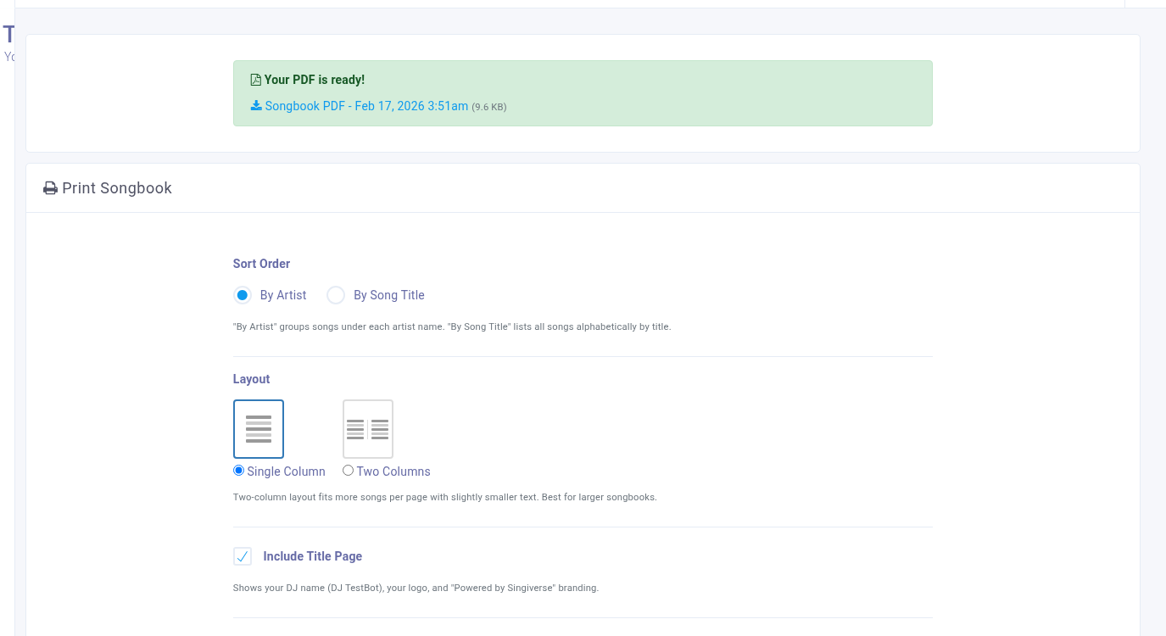
Task: Uncheck the Include Title Page checkbox
Action: point(243,556)
